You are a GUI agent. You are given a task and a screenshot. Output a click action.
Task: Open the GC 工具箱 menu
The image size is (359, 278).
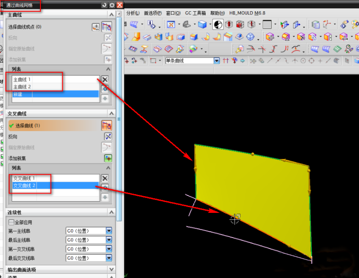pyautogui.click(x=195, y=13)
